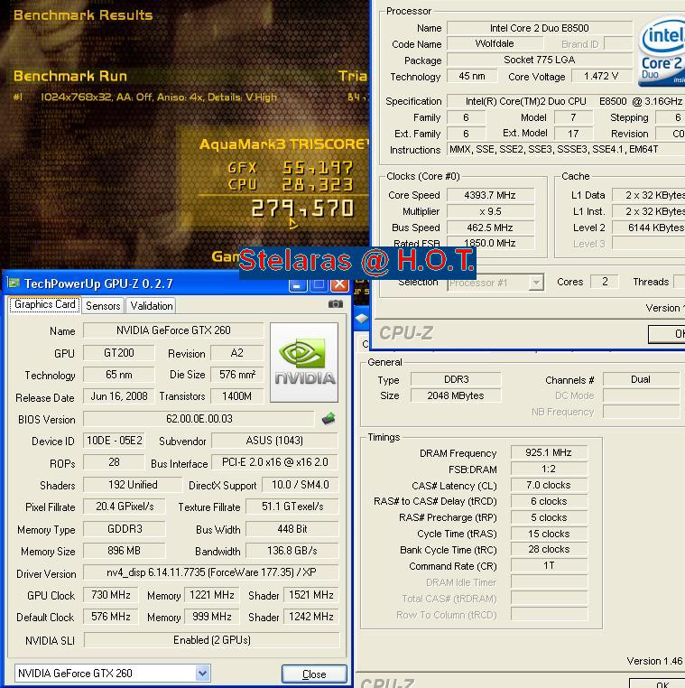The height and width of the screenshot is (688, 685).
Task: Click the GPU-Z screenshot camera icon
Action: [x=336, y=304]
